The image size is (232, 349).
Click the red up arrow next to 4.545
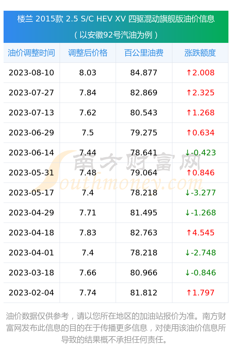pos(189,233)
